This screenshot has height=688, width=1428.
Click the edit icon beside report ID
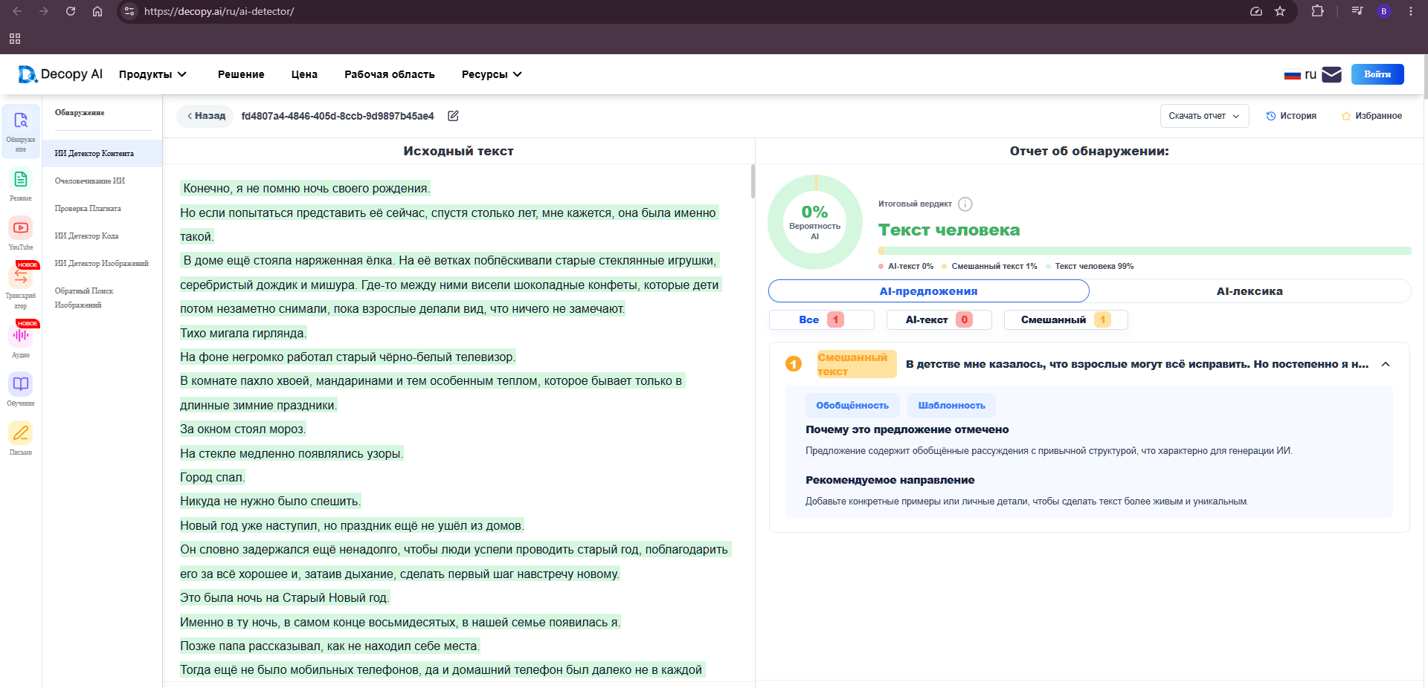tap(453, 116)
